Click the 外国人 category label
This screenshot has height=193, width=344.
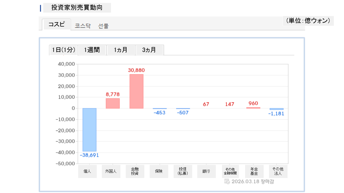point(111,171)
